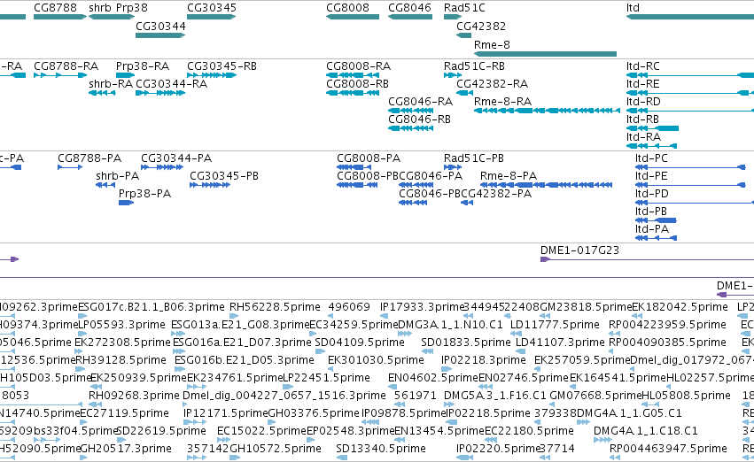Screen dimensions: 754x462
Task: Click EST entry 496069
Action: (349, 307)
